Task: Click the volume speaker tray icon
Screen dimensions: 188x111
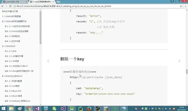Action: 166,109
